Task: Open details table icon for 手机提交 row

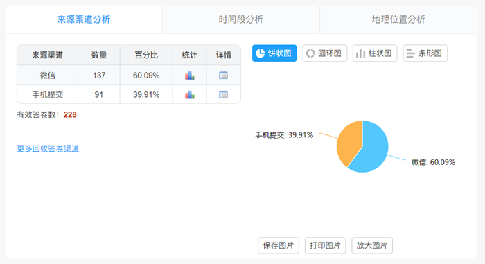Action: point(223,94)
